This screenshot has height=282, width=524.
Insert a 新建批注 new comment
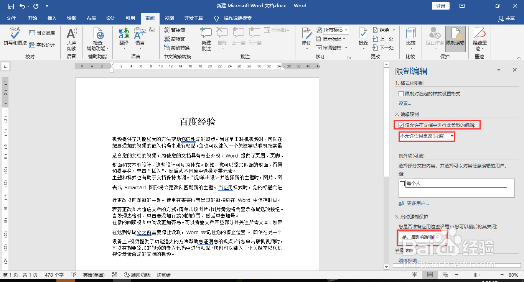tap(206, 39)
